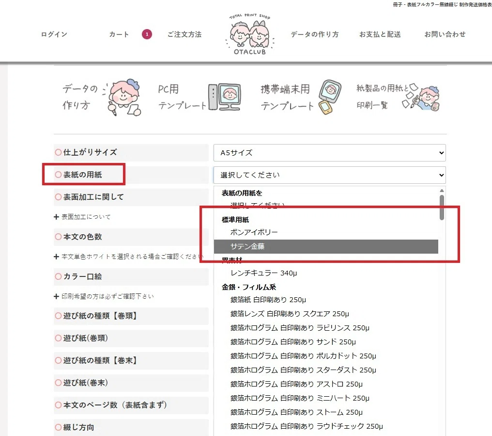This screenshot has width=492, height=436.
Task: Choose 銀箔ホログラム ポルカドット 250μ option
Action: [x=326, y=356]
